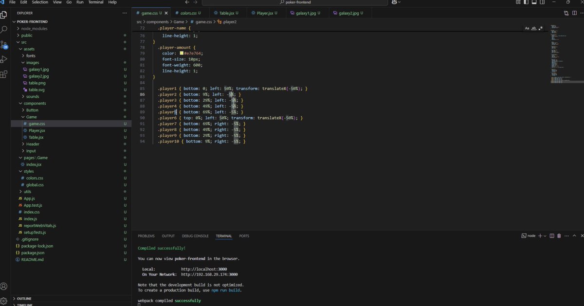Viewport: 584px width, 306px height.
Task: Split the editor right
Action: point(574,13)
